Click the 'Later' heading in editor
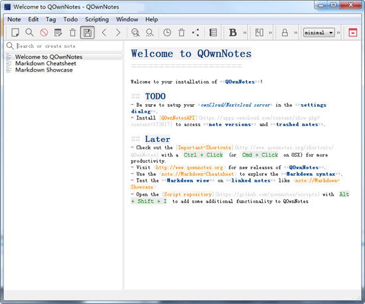Image resolution: width=365 pixels, height=304 pixels. point(157,139)
